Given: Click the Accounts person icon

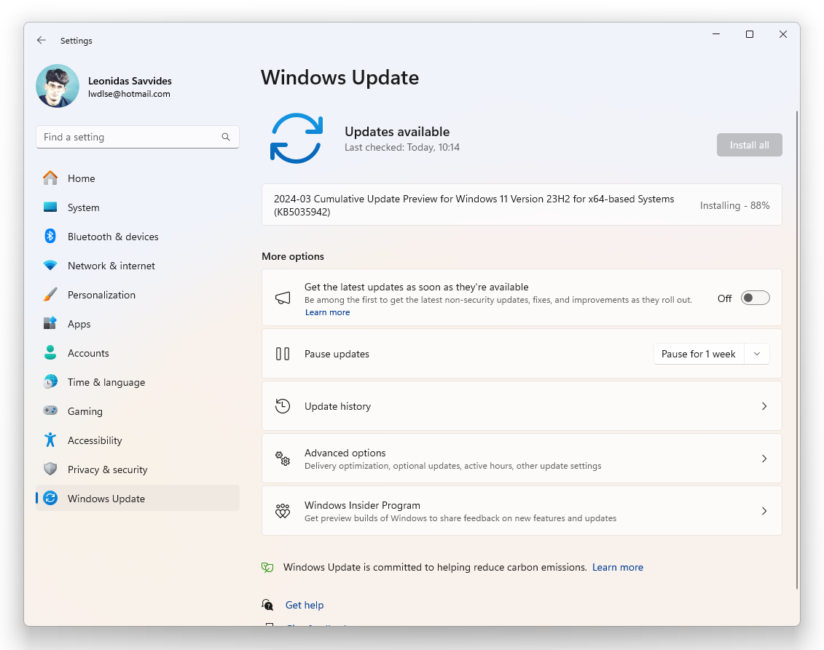Looking at the screenshot, I should point(50,353).
